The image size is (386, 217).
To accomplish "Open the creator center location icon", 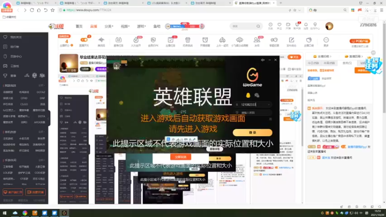I will point(315,26).
